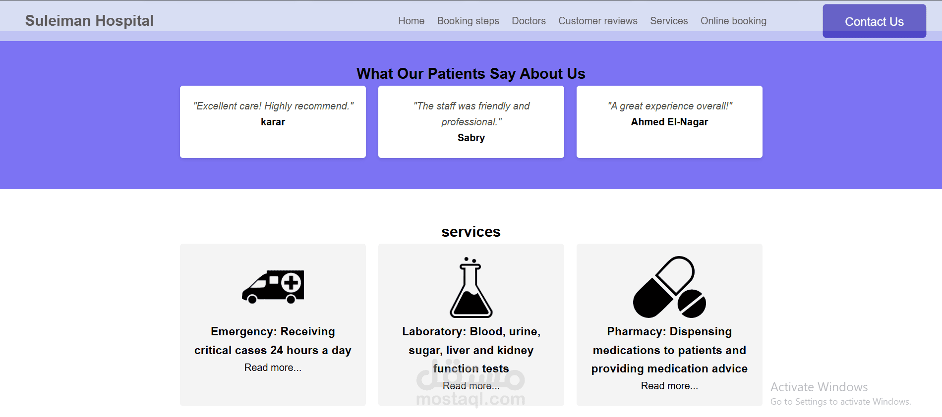
Task: Open the Online booking nav link
Action: (733, 21)
